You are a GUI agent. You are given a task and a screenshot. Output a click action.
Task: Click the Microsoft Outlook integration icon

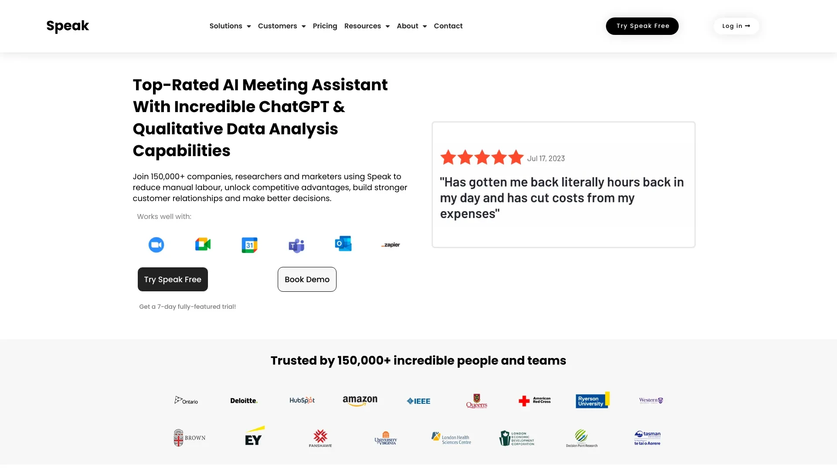(343, 244)
